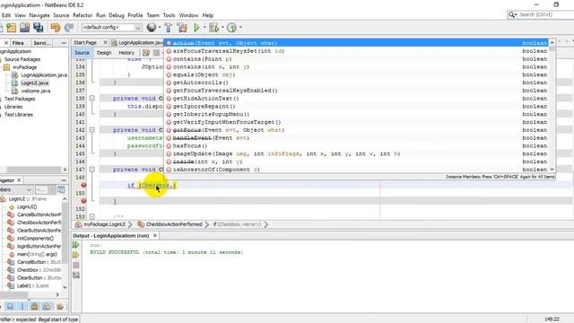Click the green Run Project button

[196, 28]
